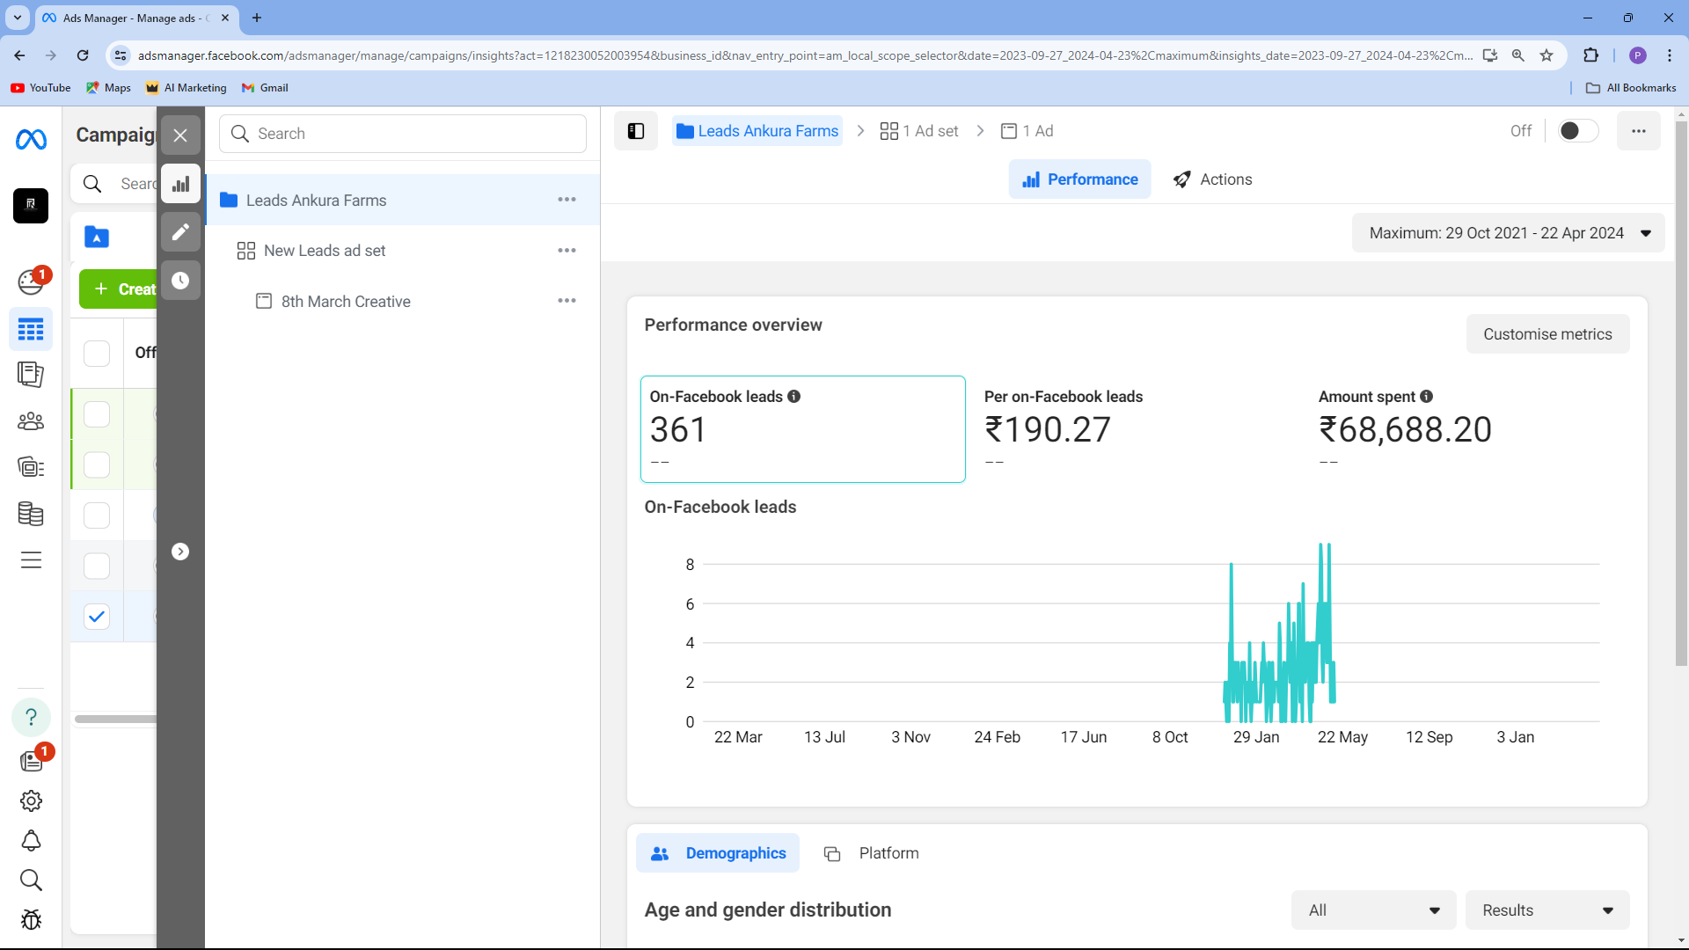Select the charts view icon in panel strip
The image size is (1689, 950).
[x=180, y=184]
